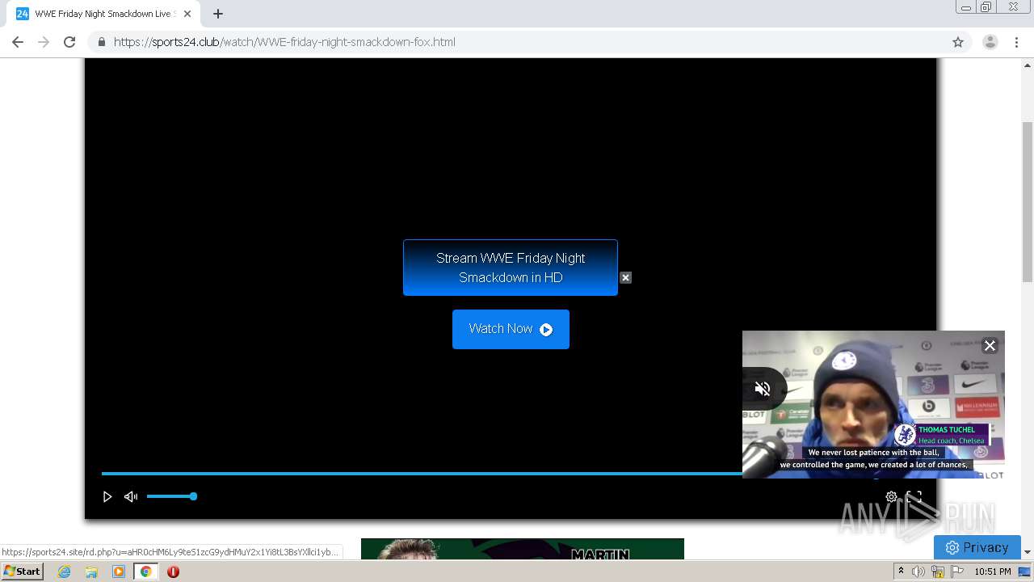Unmute main video player volume icon
The height and width of the screenshot is (582, 1034).
pyautogui.click(x=131, y=496)
